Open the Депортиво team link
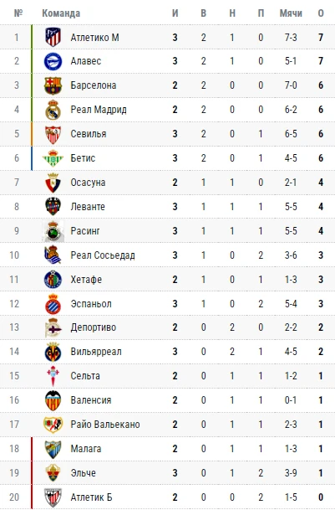The image size is (335, 510). pyautogui.click(x=94, y=327)
